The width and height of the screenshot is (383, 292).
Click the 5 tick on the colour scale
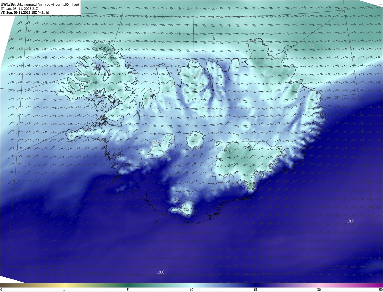(128, 290)
